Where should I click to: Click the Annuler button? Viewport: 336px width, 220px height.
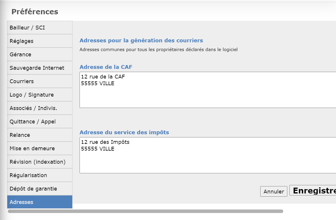pyautogui.click(x=274, y=192)
